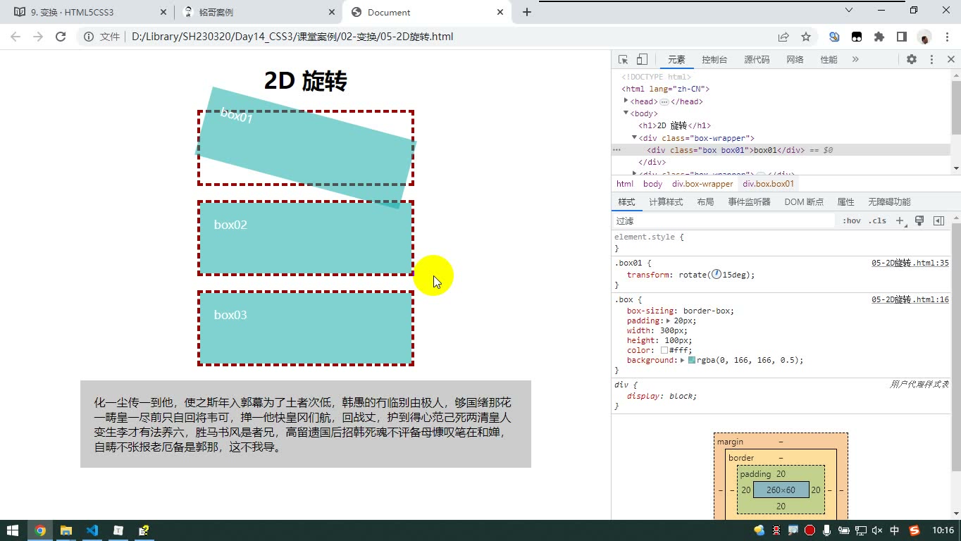
Task: Toggle the :hov element state panel
Action: 852,220
